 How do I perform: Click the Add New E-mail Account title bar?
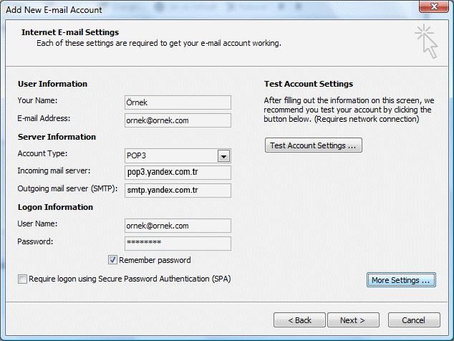click(x=203, y=9)
